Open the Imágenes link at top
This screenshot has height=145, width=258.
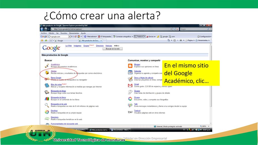click(x=78, y=46)
